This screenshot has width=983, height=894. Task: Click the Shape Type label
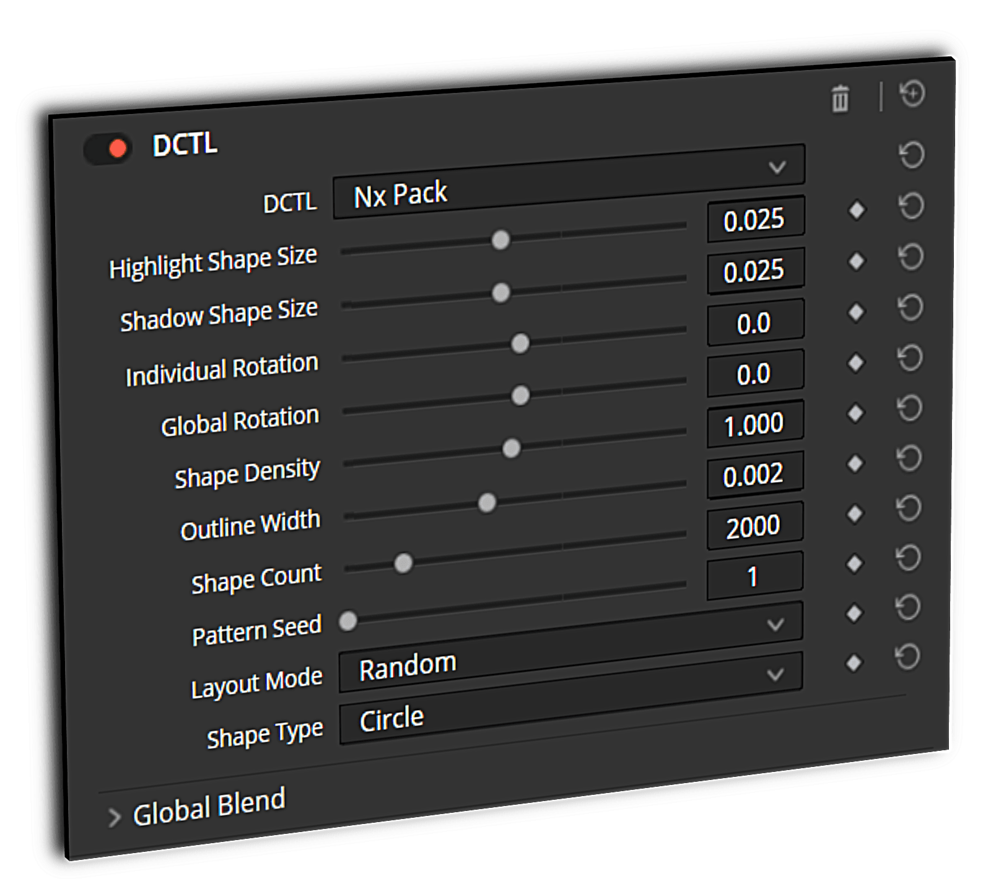pyautogui.click(x=264, y=735)
